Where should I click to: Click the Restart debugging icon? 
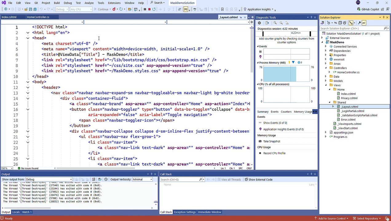coord(154,9)
